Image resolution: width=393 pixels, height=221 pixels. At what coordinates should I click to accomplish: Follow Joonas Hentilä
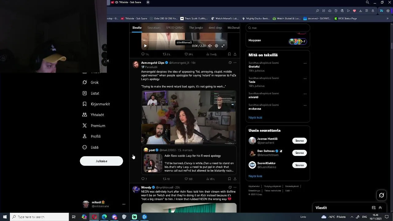(x=299, y=141)
